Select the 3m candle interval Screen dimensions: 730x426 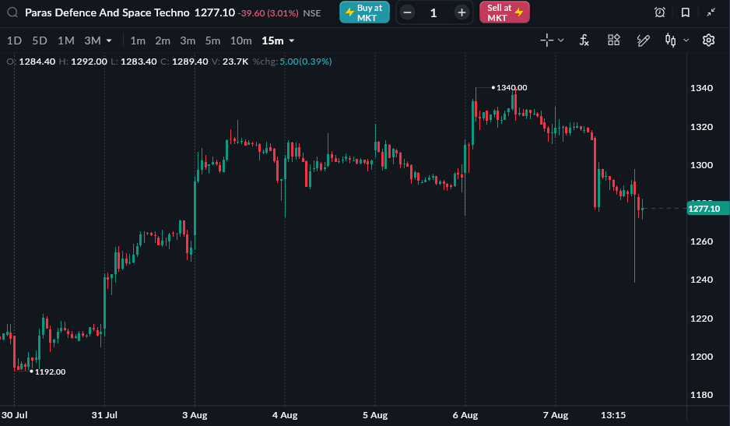[188, 41]
